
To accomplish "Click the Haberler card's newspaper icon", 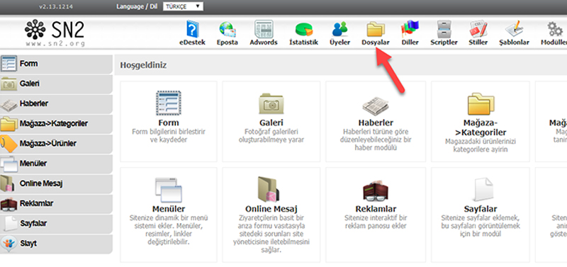I will coord(376,106).
